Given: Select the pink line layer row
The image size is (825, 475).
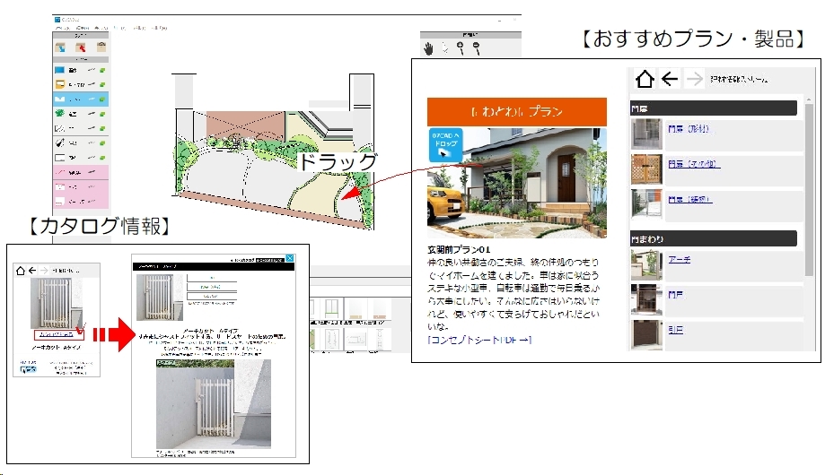Looking at the screenshot, I should (81, 172).
